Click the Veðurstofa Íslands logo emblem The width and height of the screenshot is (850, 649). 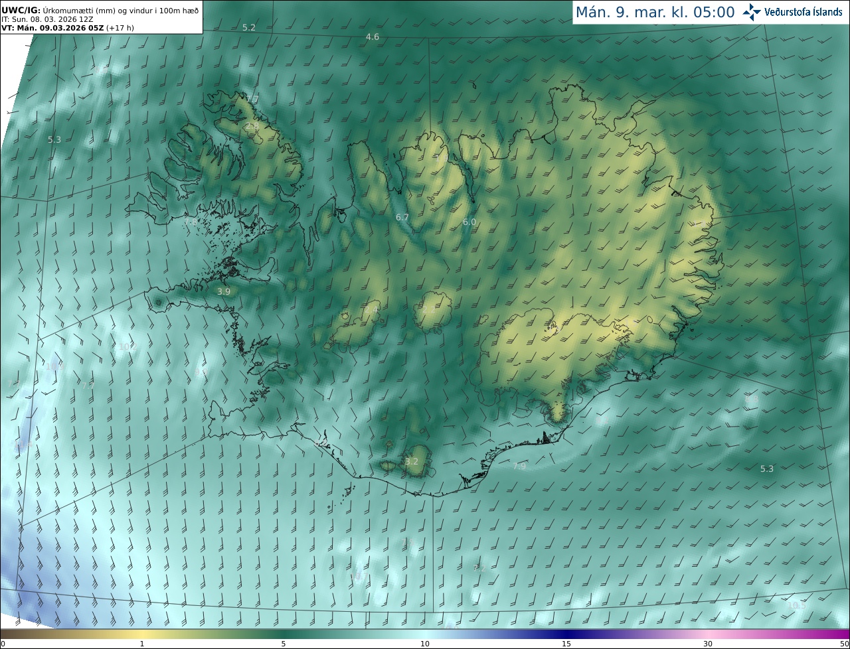752,12
